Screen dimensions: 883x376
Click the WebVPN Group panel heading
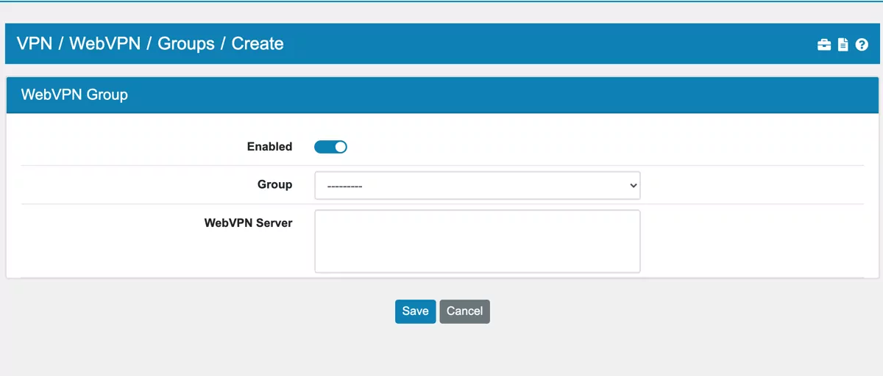point(74,95)
